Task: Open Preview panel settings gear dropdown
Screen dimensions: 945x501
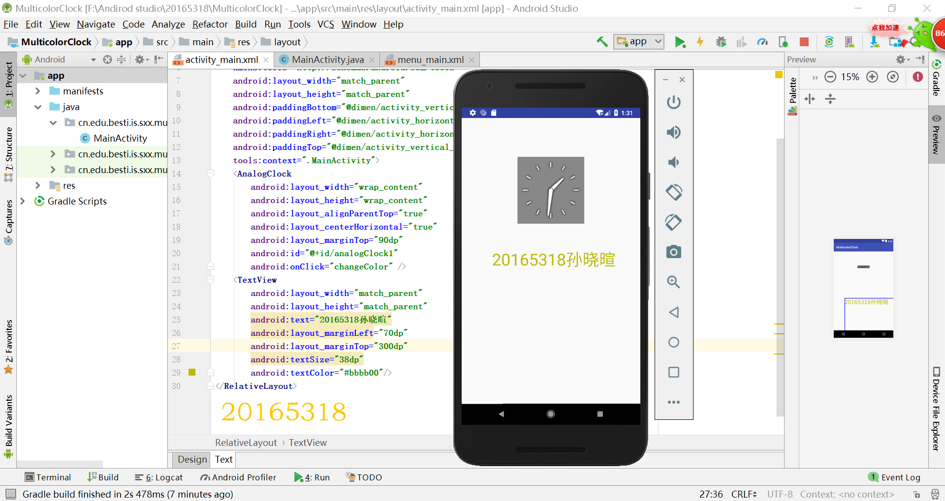Action: (903, 59)
